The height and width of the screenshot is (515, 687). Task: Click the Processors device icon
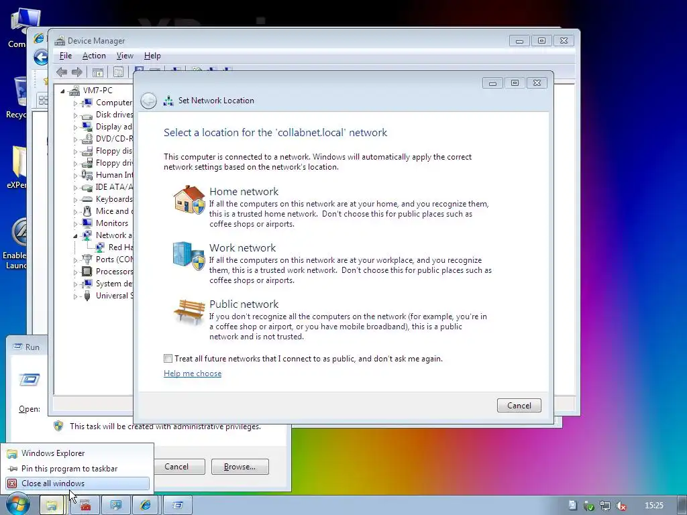87,272
